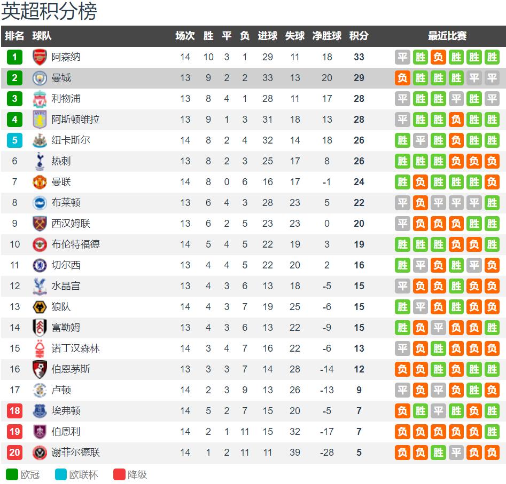Click the Tottenham (热刺) crest icon
Viewport: 506px width, 484px height.
tap(40, 161)
